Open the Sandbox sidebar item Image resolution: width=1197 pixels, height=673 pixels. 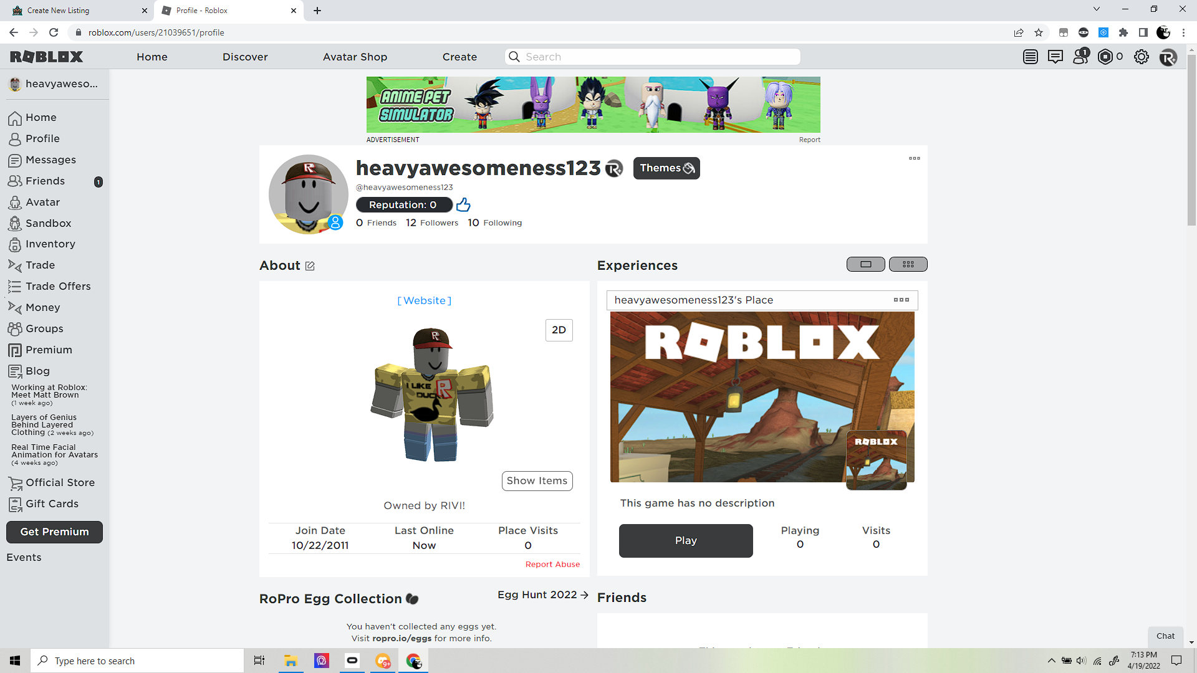tap(48, 223)
